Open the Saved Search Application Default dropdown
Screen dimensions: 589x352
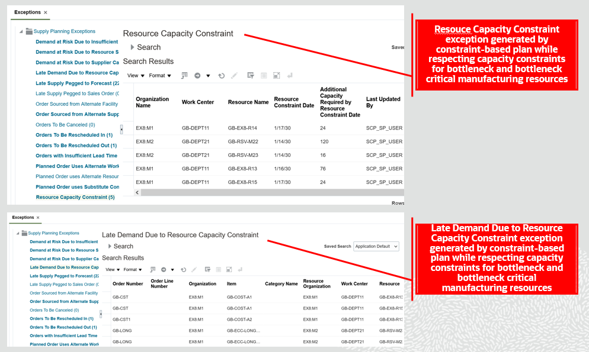coord(376,246)
